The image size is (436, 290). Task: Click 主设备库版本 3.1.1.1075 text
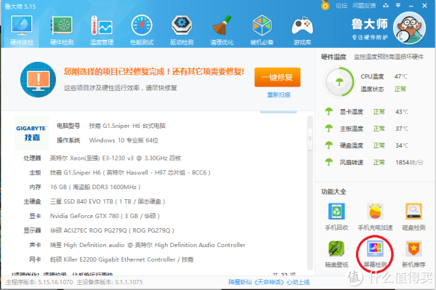pyautogui.click(x=110, y=282)
